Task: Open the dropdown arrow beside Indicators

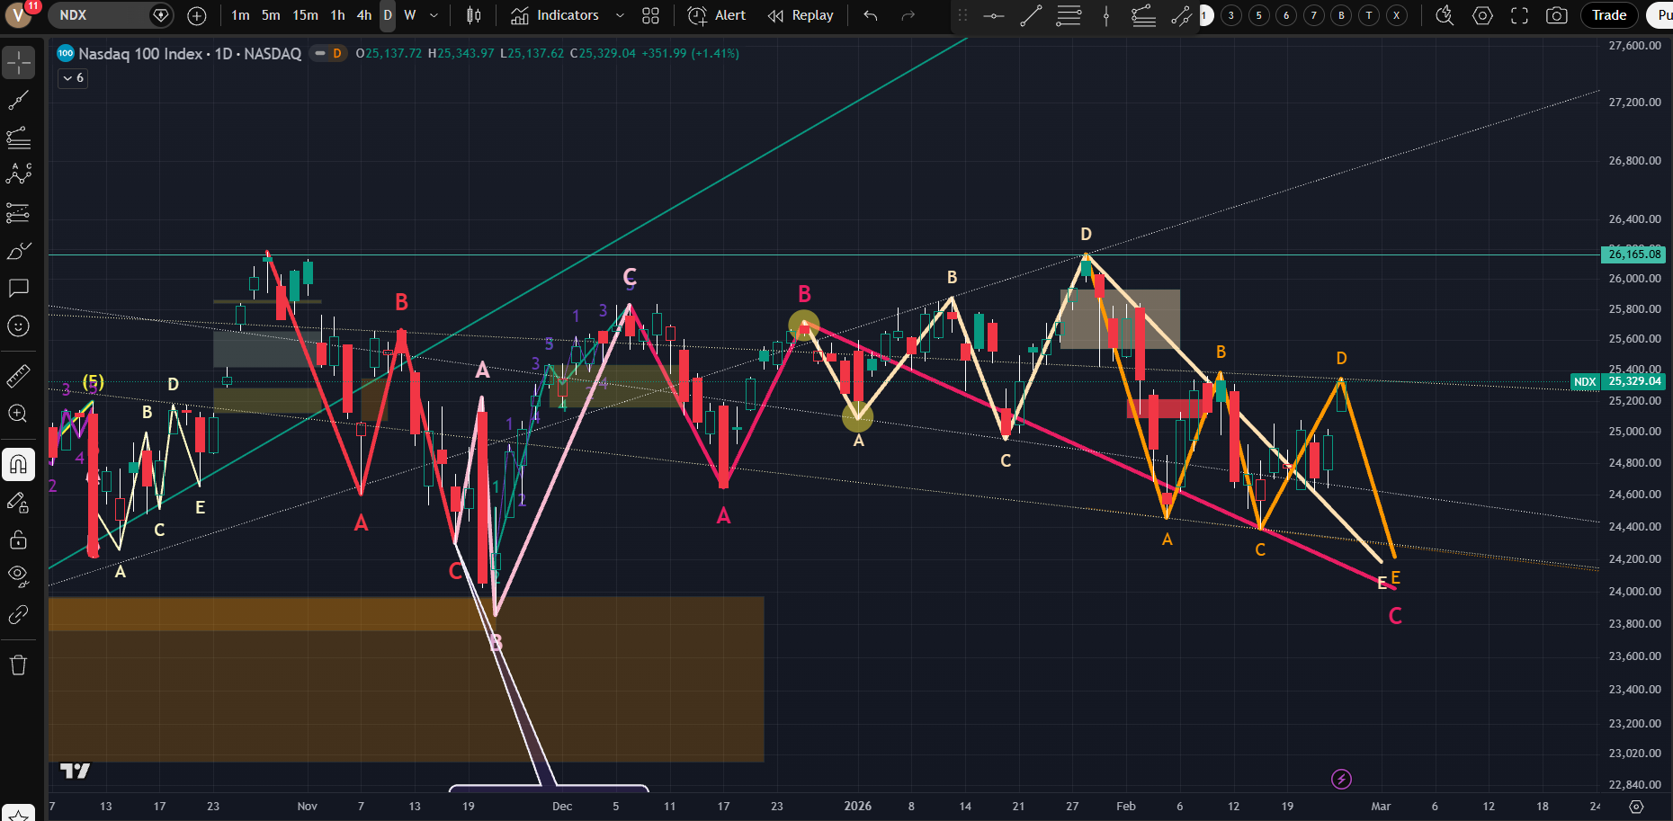Action: point(620,15)
